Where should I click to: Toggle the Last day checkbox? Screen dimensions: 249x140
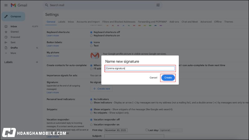pyautogui.click(x=147, y=130)
